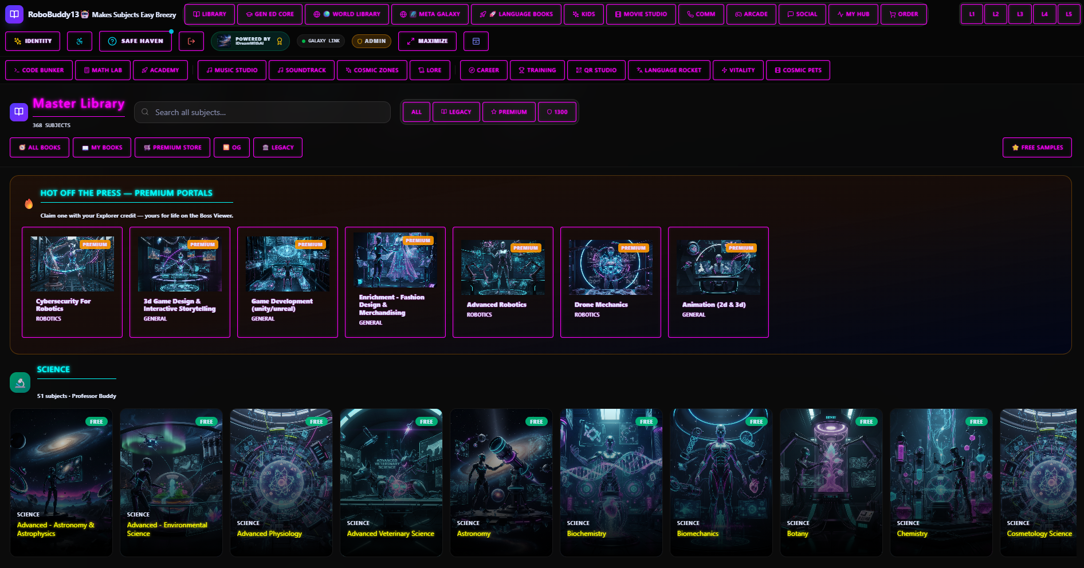Viewport: 1084px width, 568px height.
Task: Maximize the view with Maximize button
Action: (x=427, y=41)
